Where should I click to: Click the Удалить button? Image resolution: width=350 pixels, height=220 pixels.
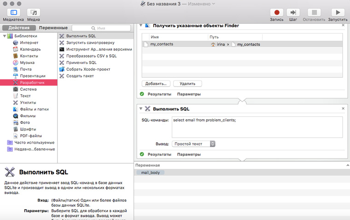click(187, 84)
